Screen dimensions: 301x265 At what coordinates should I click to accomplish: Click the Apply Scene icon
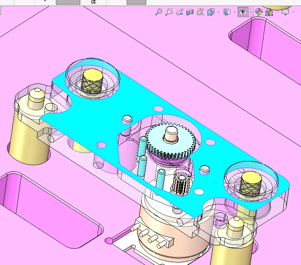pos(269,12)
